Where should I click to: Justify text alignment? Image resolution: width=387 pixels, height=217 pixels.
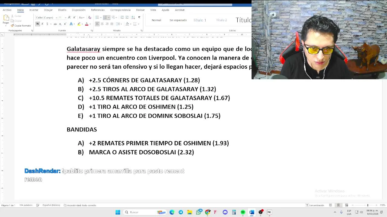(x=112, y=24)
